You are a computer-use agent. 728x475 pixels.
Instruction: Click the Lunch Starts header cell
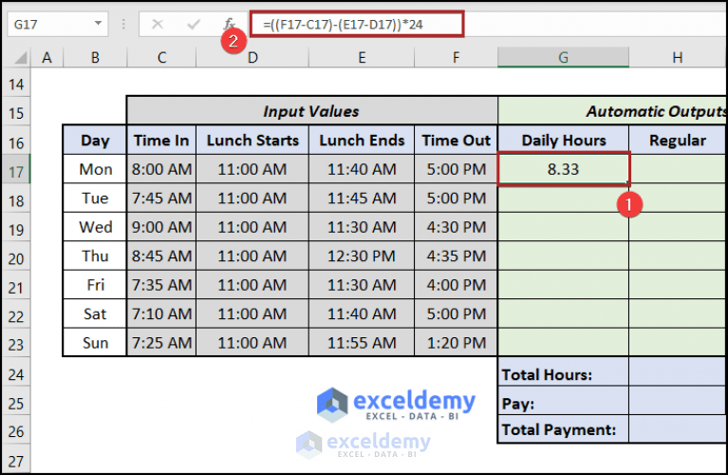click(252, 141)
